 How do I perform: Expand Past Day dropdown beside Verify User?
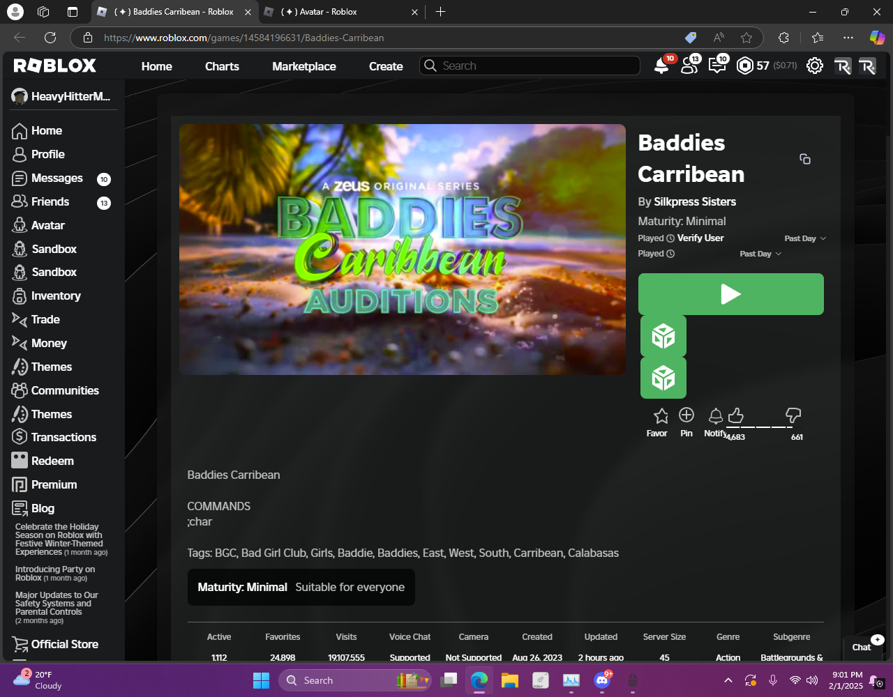click(x=805, y=238)
